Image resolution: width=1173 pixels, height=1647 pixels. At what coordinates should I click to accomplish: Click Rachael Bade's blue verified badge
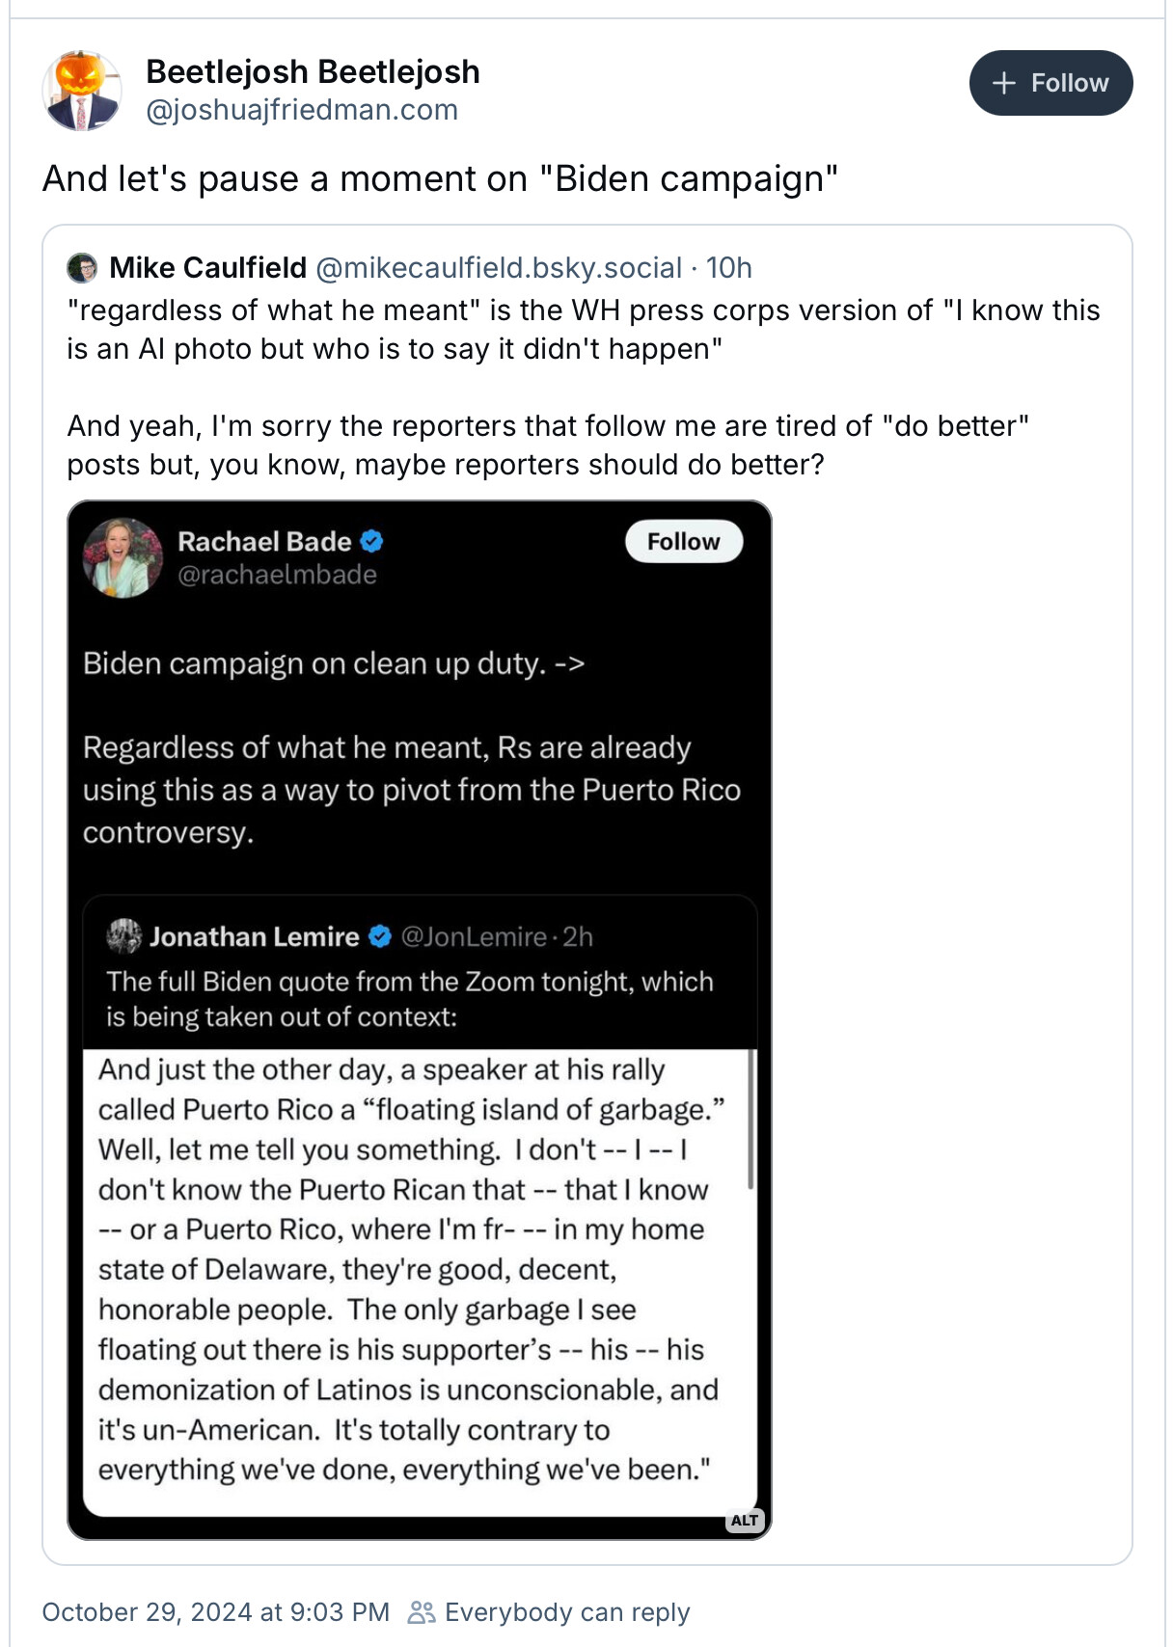pos(371,542)
